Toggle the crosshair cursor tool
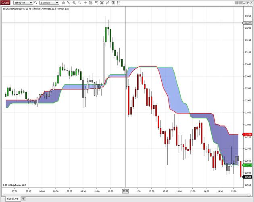 pyautogui.click(x=85, y=2)
